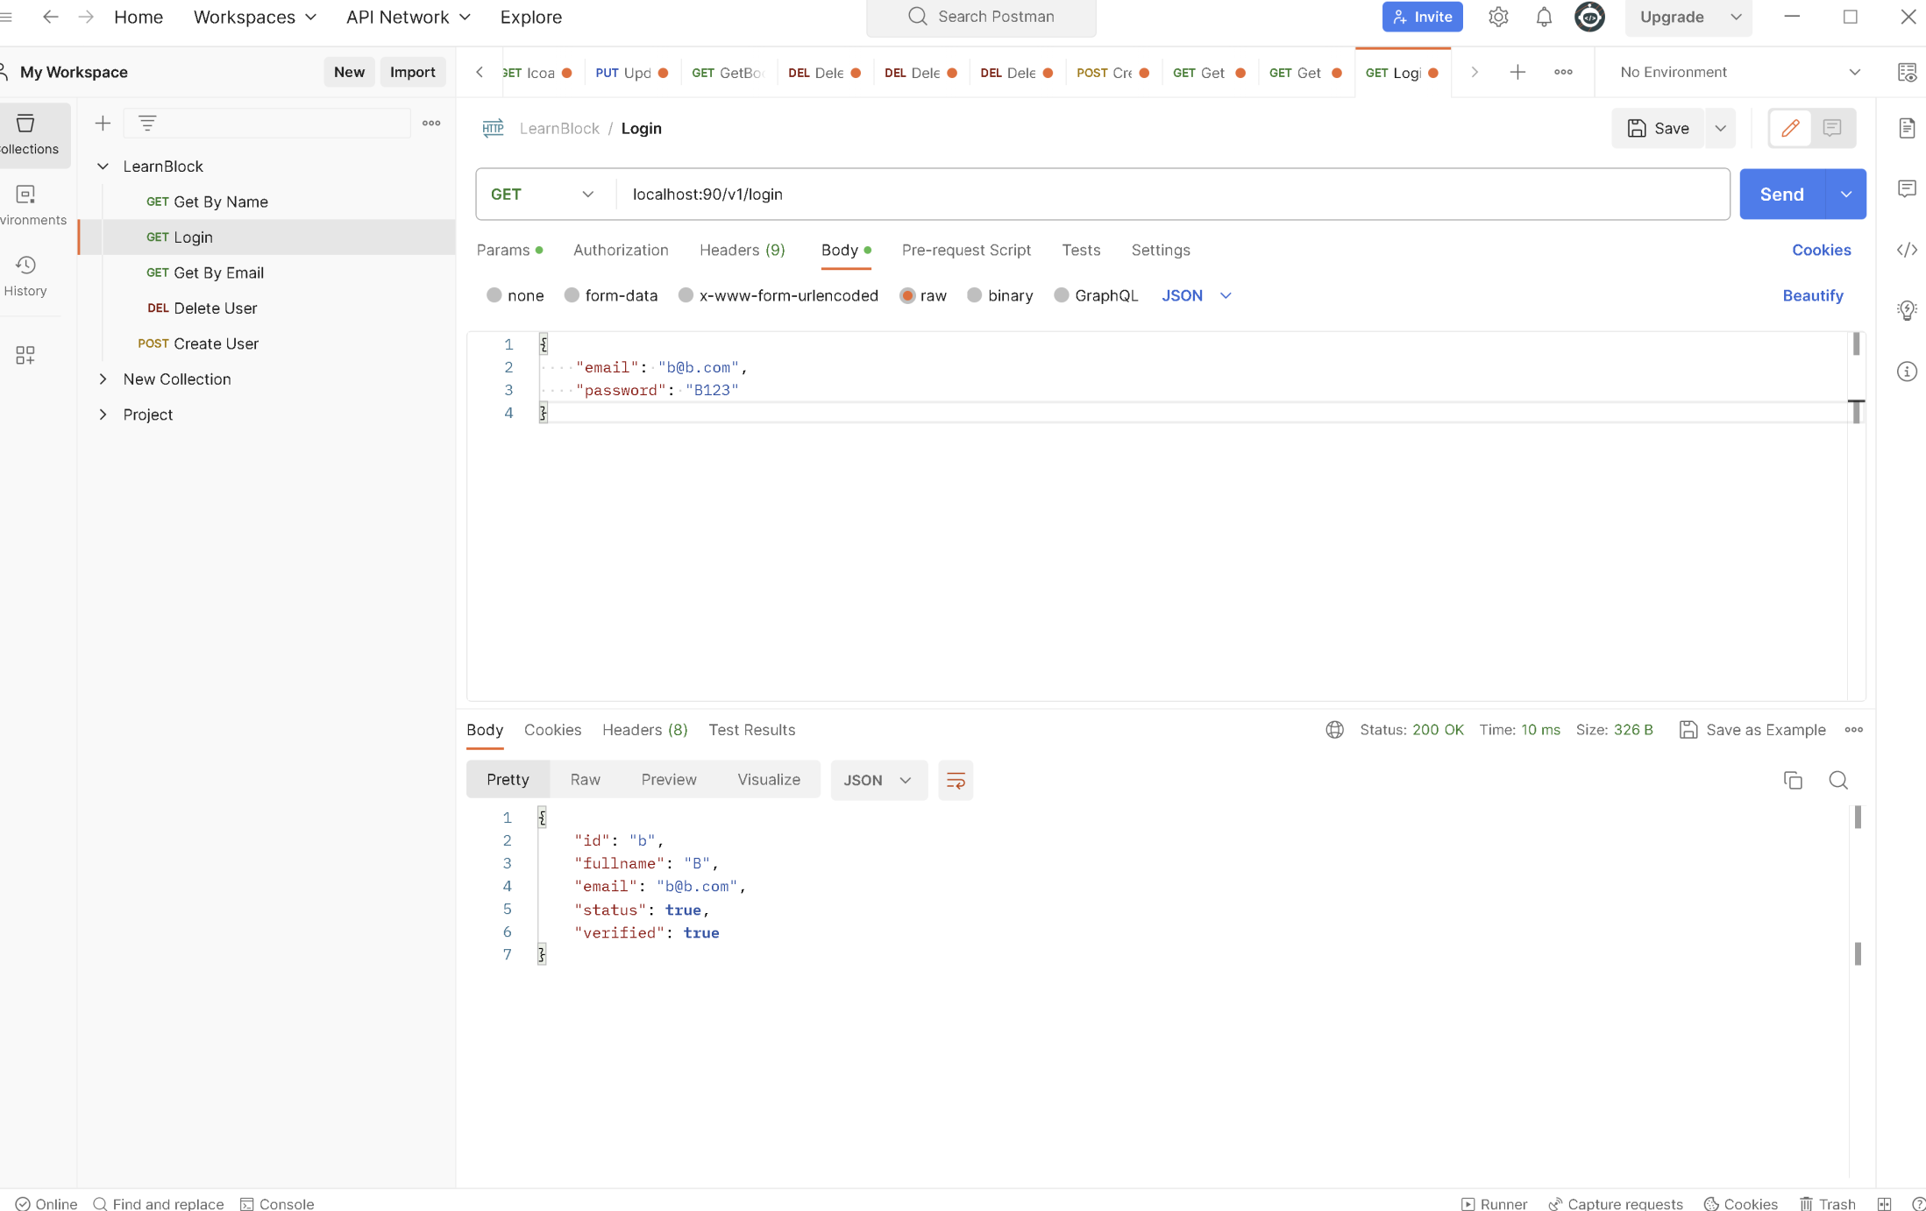Click the notifications bell icon
The image size is (1926, 1211).
pyautogui.click(x=1544, y=17)
